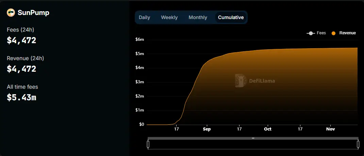Click the All time fees value $5.43m
Image resolution: width=364 pixels, height=156 pixels.
21,97
